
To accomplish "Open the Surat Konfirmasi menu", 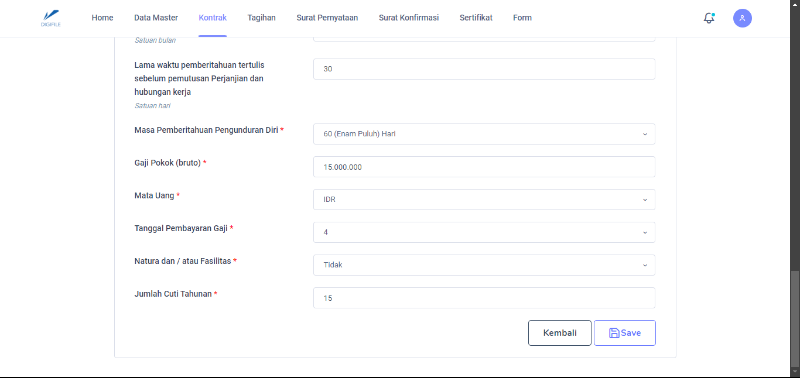I will pyautogui.click(x=409, y=18).
